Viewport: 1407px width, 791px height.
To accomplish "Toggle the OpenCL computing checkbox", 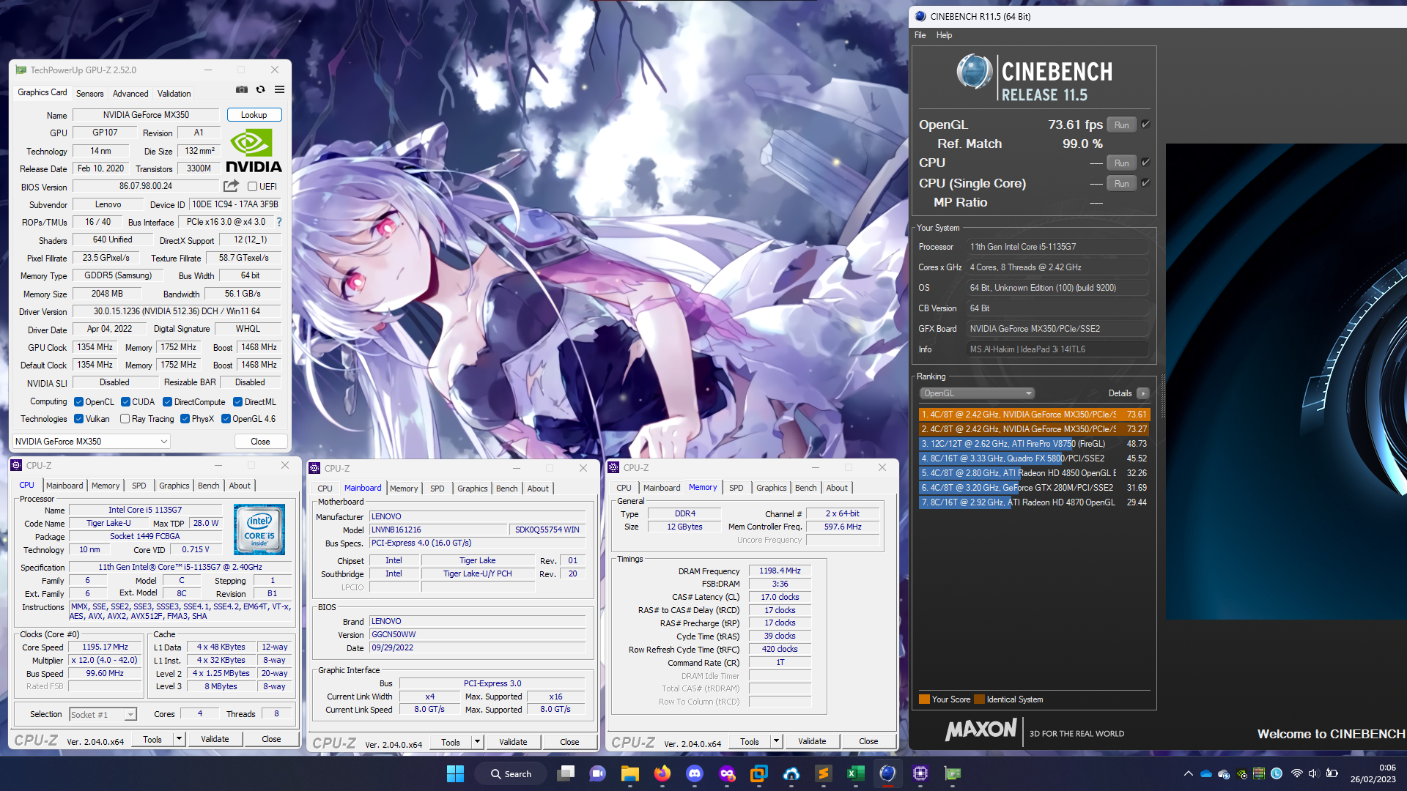I will (78, 402).
